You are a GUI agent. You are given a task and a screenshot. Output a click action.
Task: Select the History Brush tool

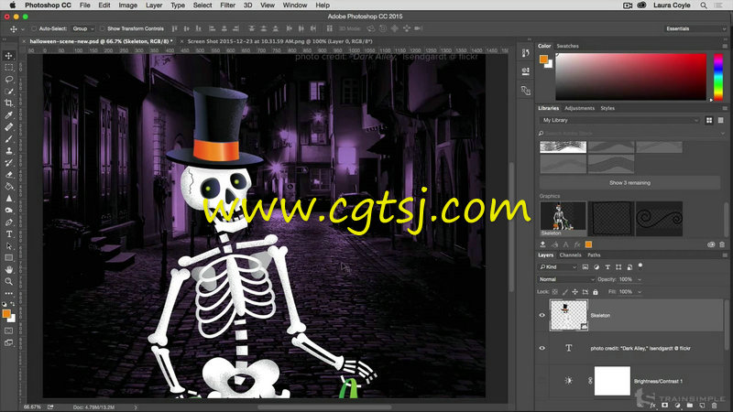[x=9, y=163]
